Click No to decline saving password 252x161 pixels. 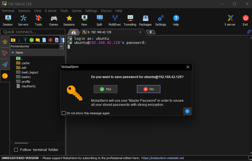pos(148,89)
